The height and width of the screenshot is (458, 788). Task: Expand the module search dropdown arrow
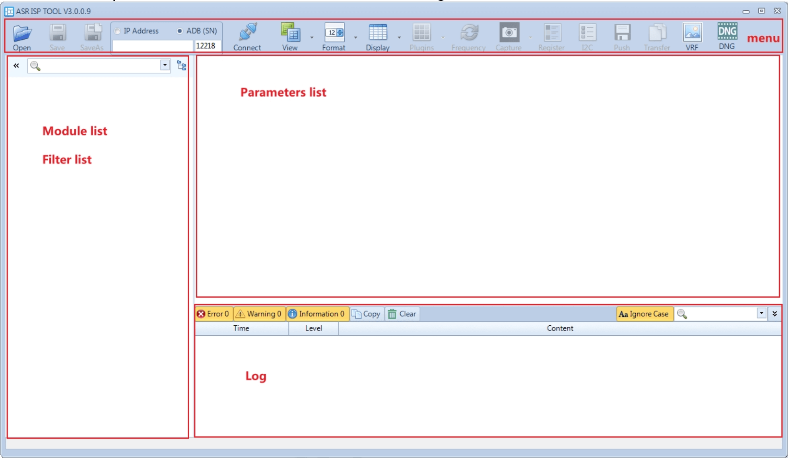coord(165,65)
